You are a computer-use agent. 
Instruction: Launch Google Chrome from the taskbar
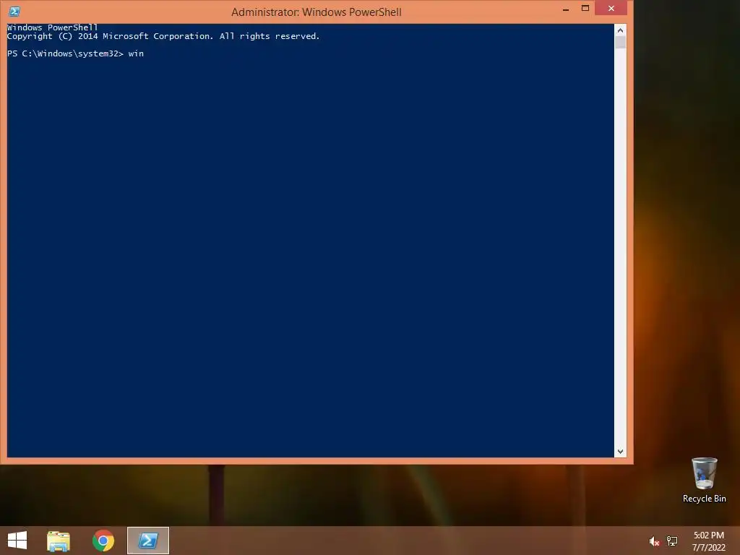[x=103, y=541]
